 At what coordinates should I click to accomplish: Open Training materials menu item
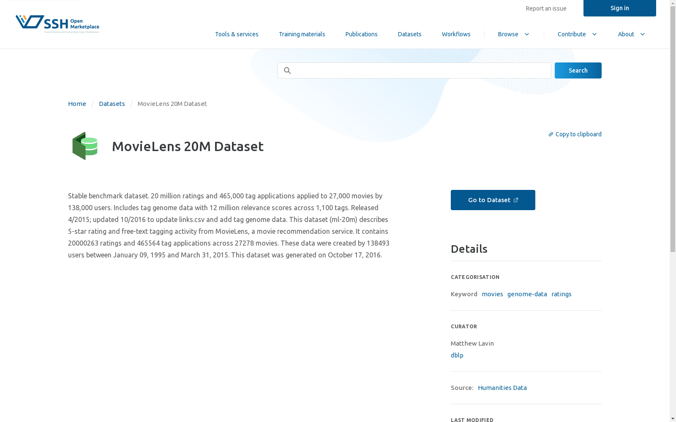(302, 34)
